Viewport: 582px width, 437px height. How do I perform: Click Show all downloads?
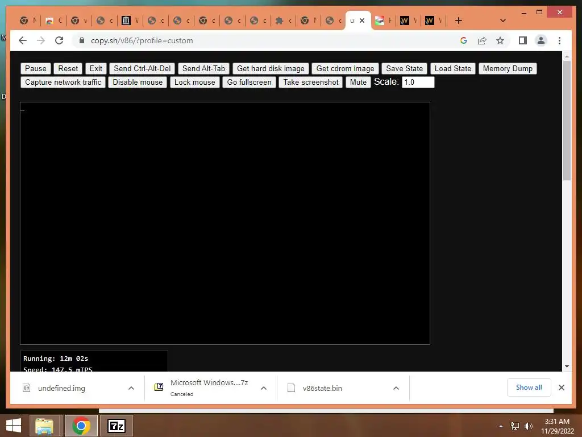529,387
